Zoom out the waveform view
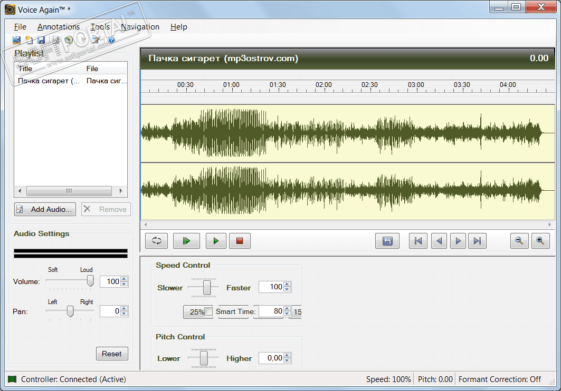Image resolution: width=561 pixels, height=391 pixels. 519,241
